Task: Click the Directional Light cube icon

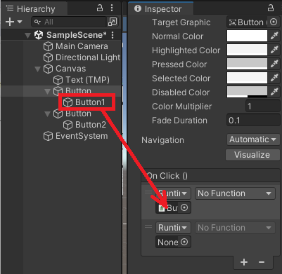Action: pyautogui.click(x=48, y=57)
